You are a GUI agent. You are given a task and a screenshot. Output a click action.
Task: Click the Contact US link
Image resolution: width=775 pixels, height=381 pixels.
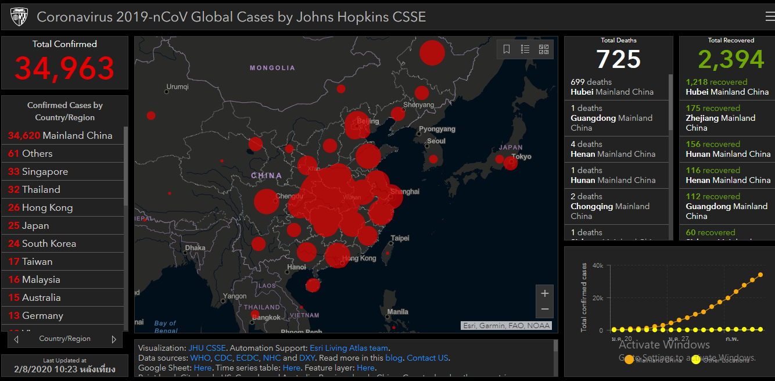(x=428, y=358)
